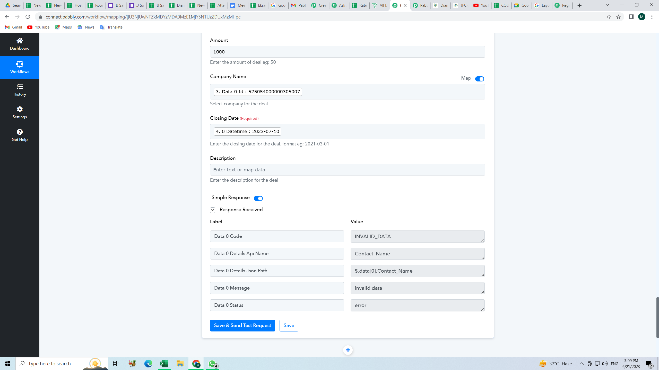Click the plus icon to add step
This screenshot has width=659, height=370.
[348, 350]
